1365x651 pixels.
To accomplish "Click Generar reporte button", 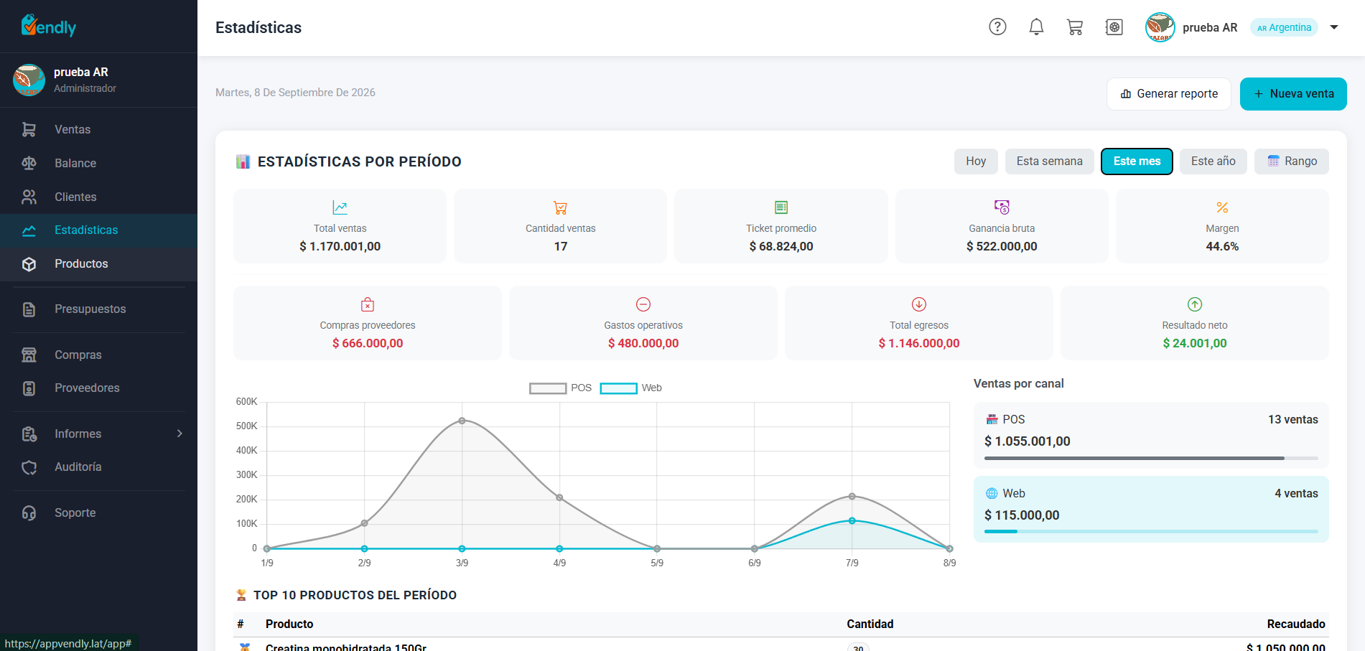I will tap(1168, 94).
